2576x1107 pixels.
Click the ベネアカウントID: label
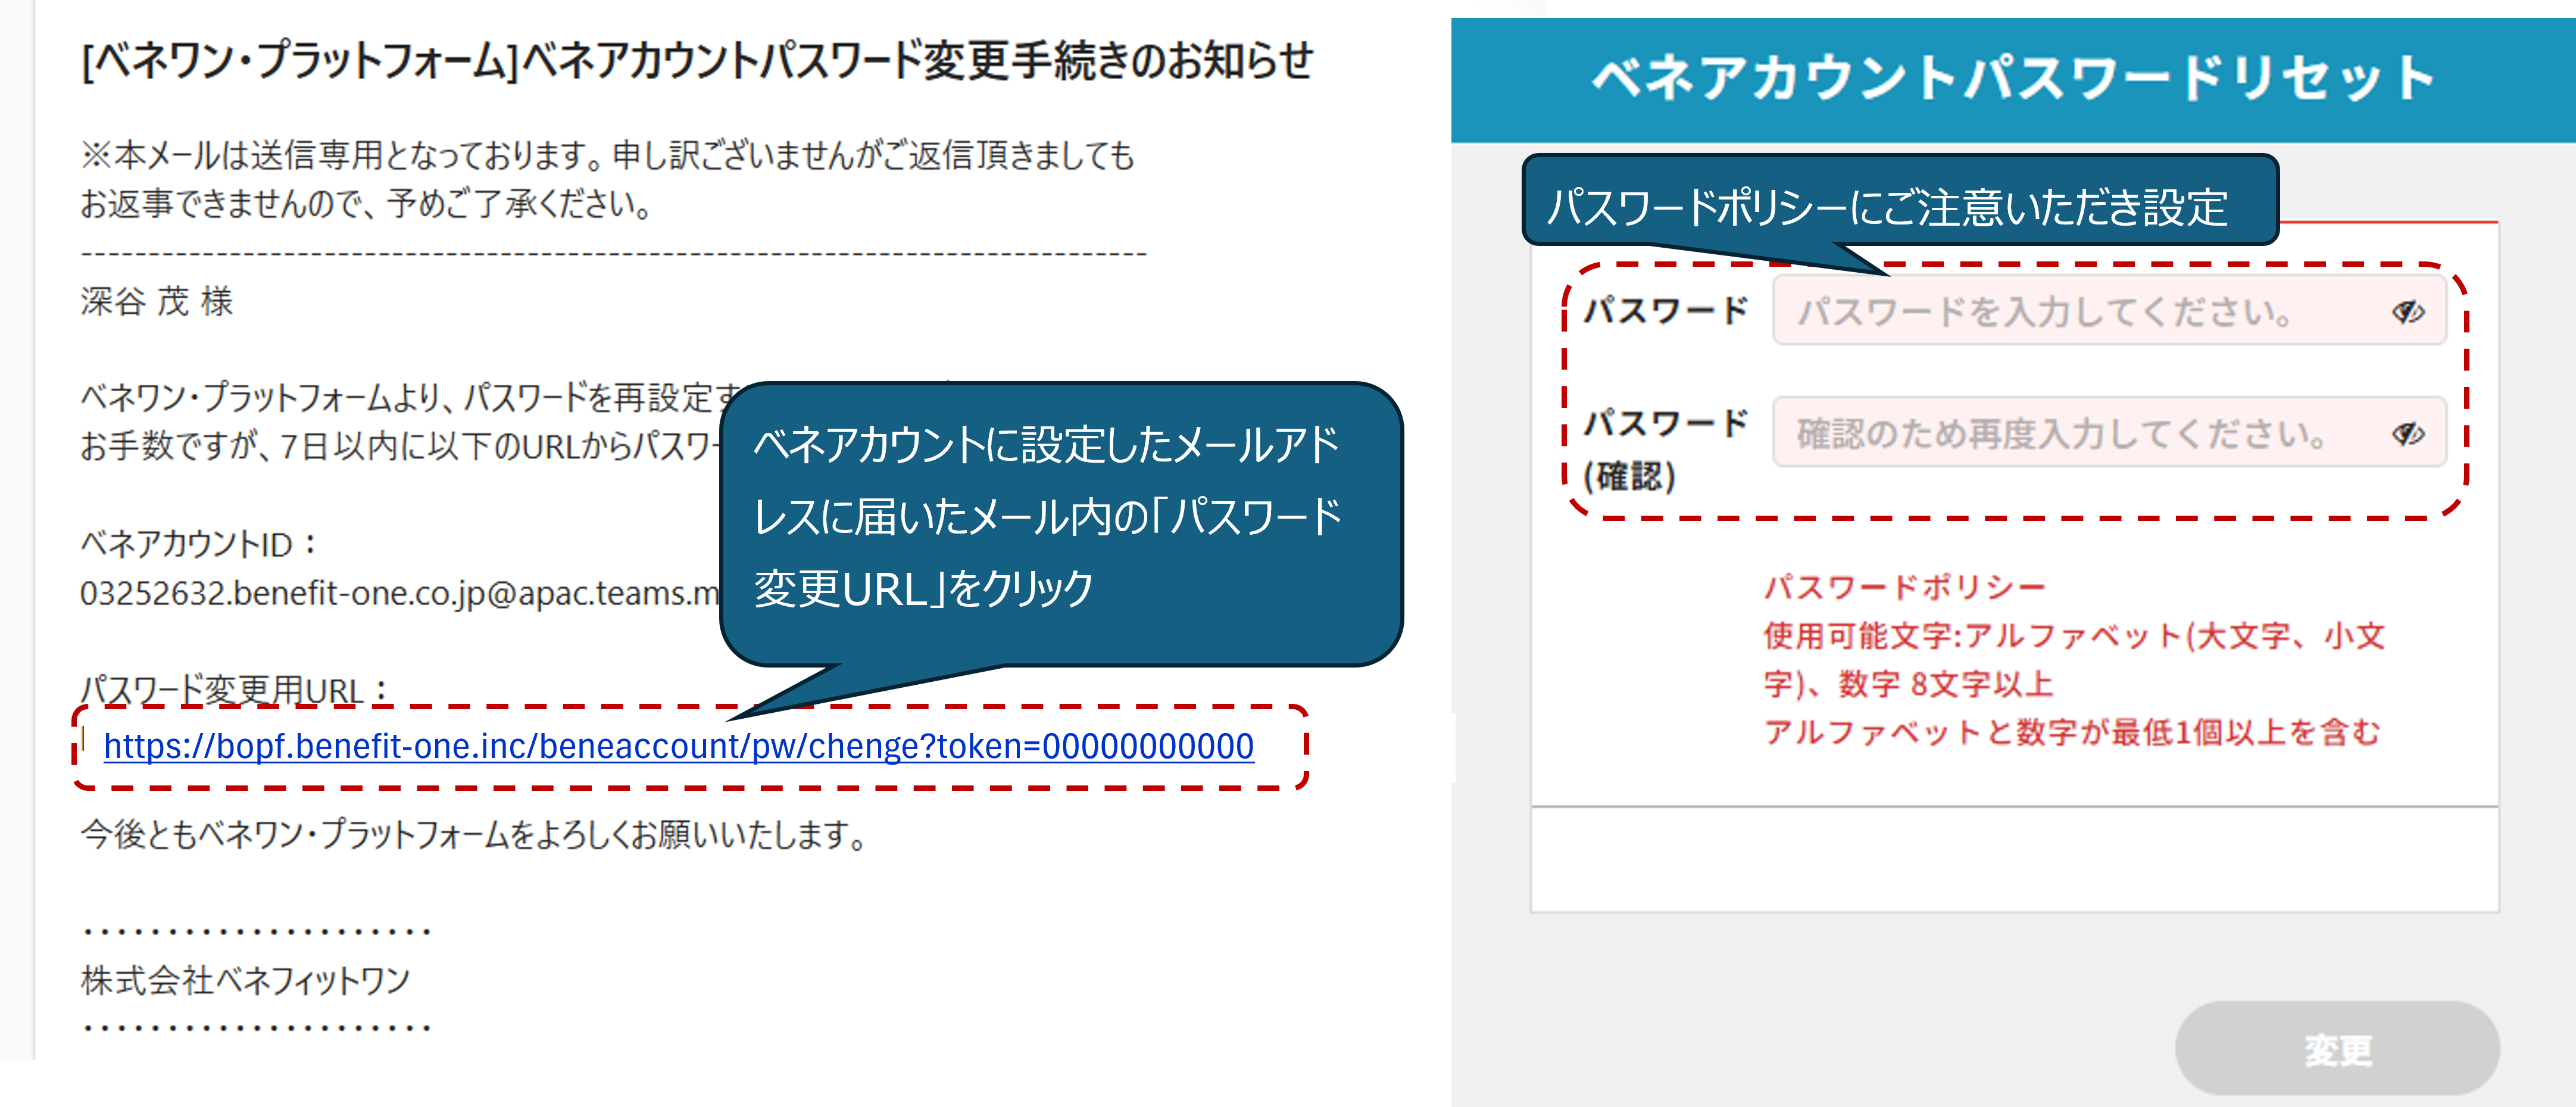tap(199, 544)
